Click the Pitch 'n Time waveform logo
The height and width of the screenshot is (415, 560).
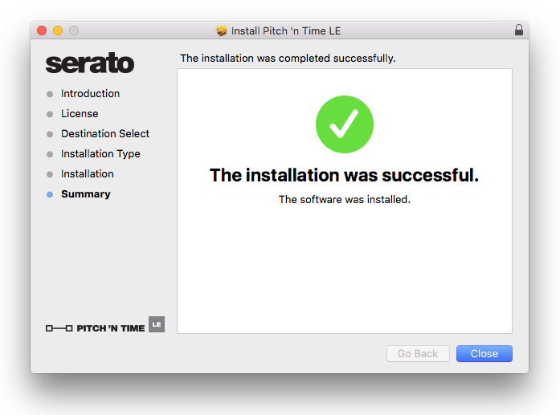[x=59, y=328]
